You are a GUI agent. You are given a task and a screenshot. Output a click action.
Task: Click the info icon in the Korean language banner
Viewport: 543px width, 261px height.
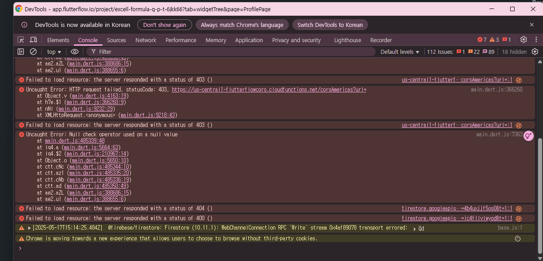click(x=24, y=25)
